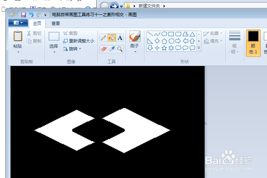Open the 旋转 rotate dropdown

pyautogui.click(x=72, y=49)
